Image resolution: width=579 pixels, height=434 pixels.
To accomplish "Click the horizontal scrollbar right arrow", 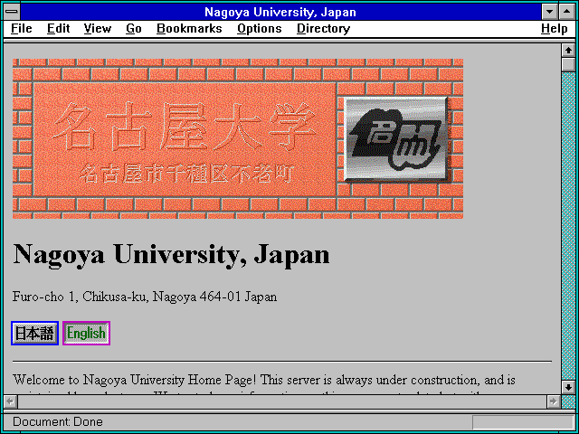I will click(x=553, y=401).
